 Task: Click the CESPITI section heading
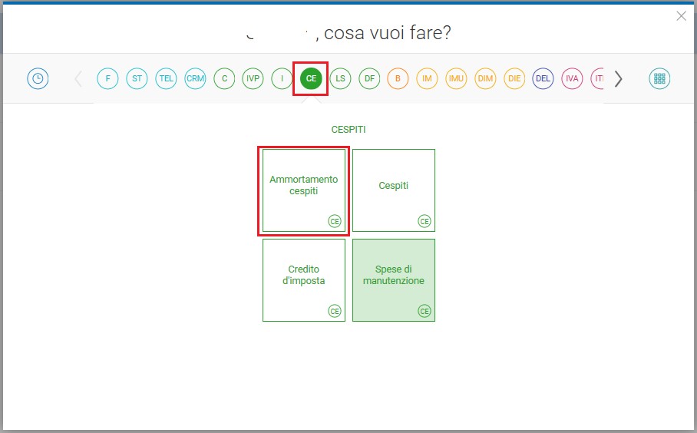pos(348,130)
